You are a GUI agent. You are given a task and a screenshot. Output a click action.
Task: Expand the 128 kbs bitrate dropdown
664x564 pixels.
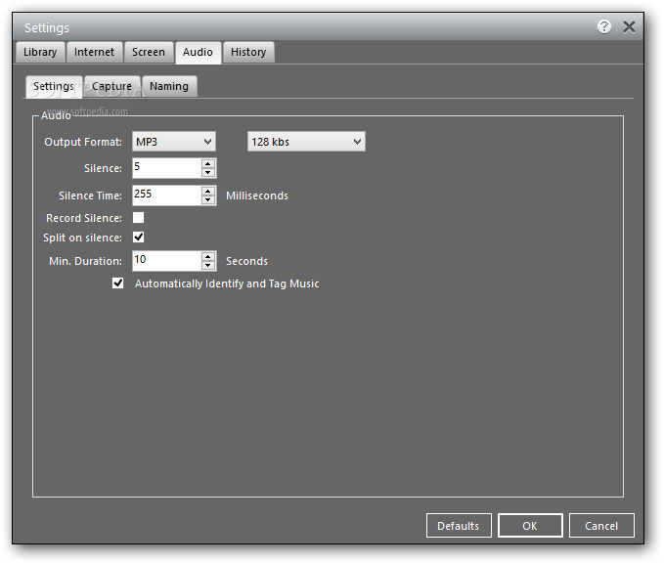tap(306, 142)
